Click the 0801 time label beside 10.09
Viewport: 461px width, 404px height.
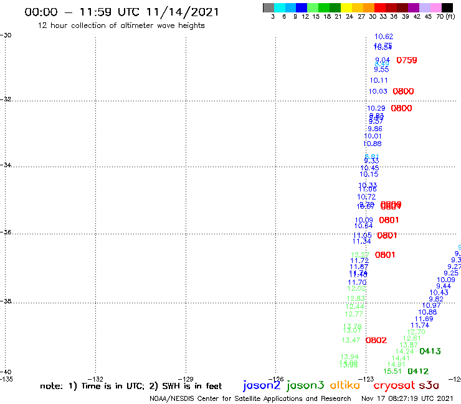[389, 220]
